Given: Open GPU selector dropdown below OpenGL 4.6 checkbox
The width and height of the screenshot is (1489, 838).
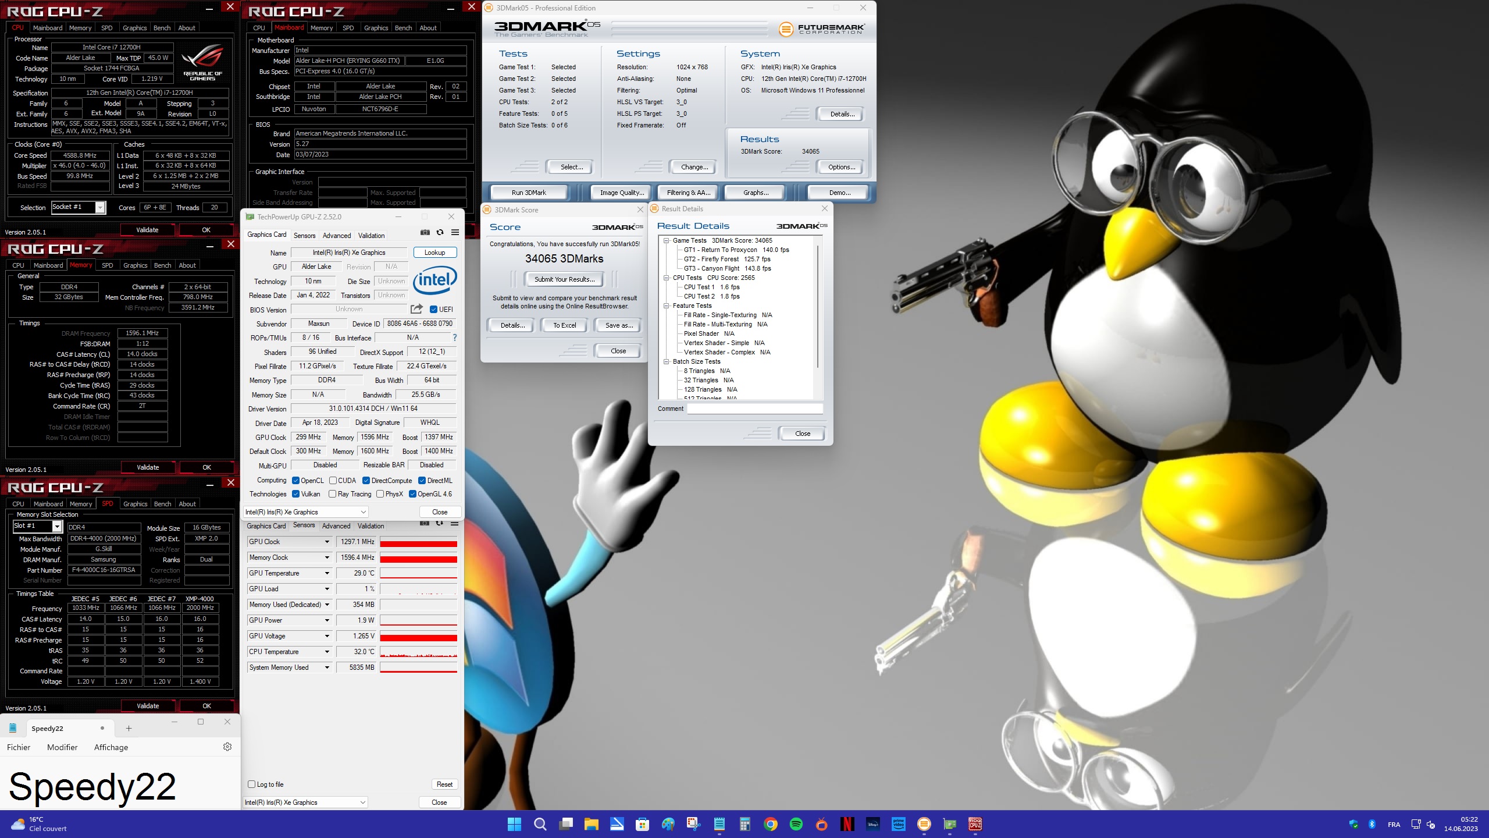Looking at the screenshot, I should pyautogui.click(x=306, y=512).
